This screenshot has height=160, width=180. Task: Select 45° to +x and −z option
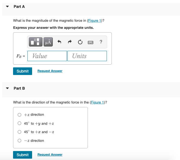point(19,132)
